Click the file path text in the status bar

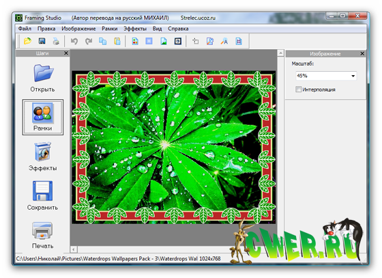(106, 258)
